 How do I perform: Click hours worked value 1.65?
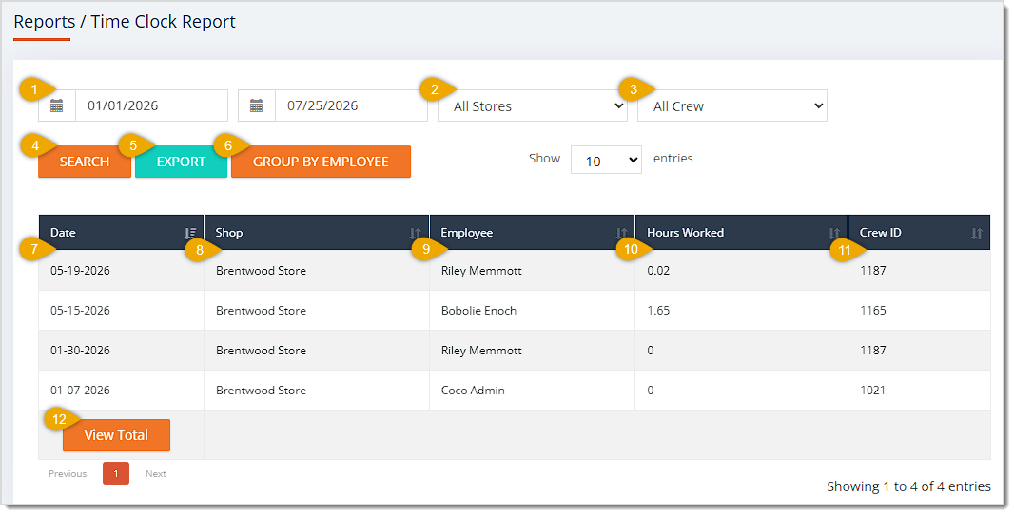[658, 311]
